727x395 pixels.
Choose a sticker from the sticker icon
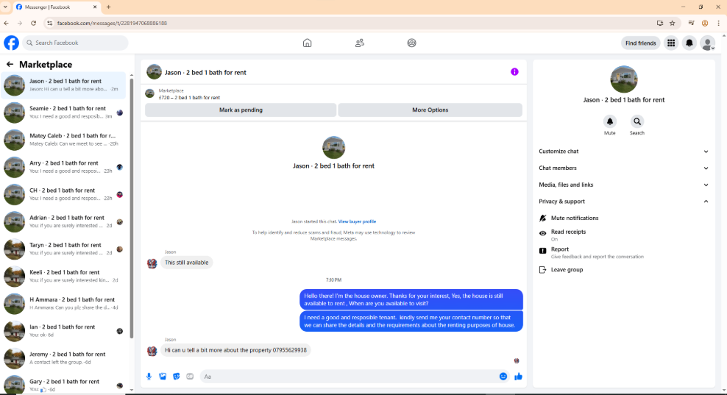pyautogui.click(x=176, y=377)
